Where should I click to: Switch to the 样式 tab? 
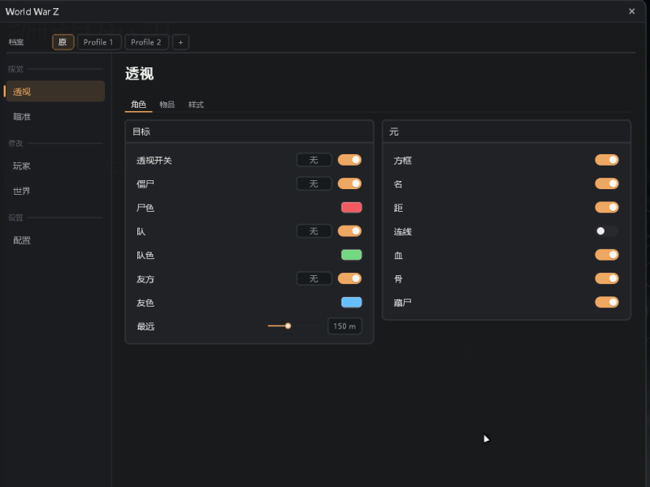[x=196, y=105]
